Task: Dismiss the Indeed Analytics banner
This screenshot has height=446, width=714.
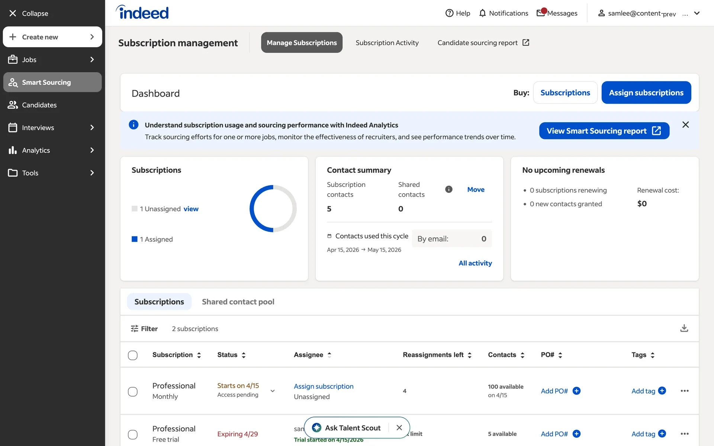Action: point(686,125)
